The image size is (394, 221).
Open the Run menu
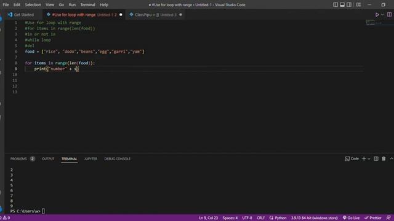point(72,5)
